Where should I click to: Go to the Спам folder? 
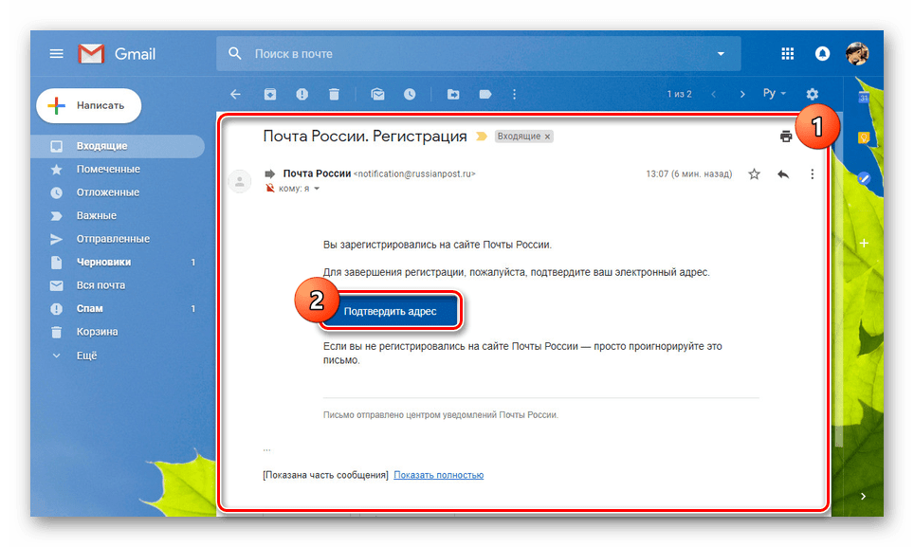coord(90,308)
